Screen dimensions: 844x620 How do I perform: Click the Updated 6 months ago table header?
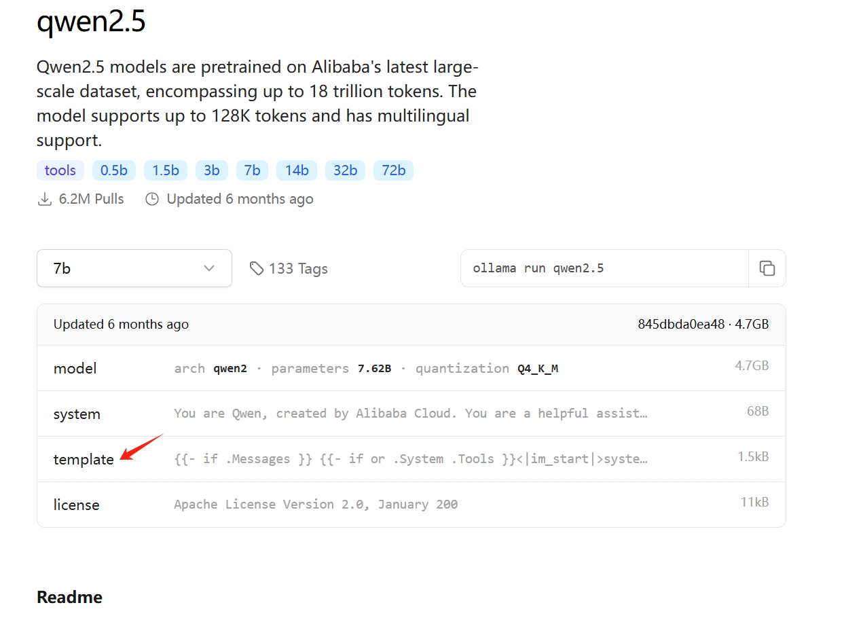(121, 324)
